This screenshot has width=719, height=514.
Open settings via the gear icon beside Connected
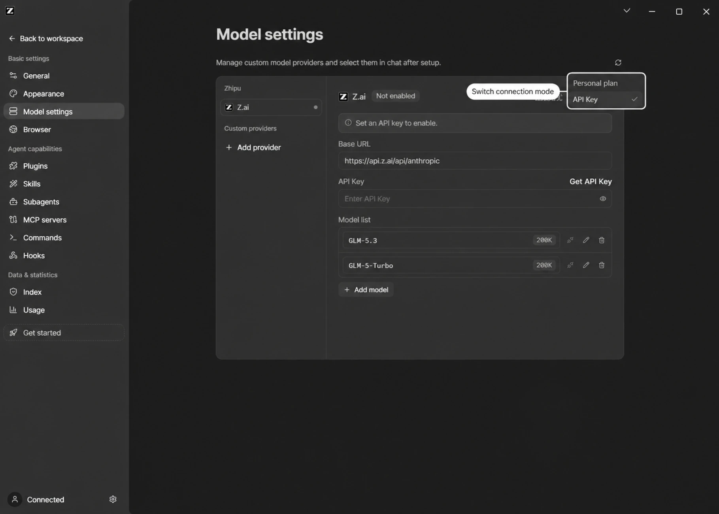pos(113,499)
